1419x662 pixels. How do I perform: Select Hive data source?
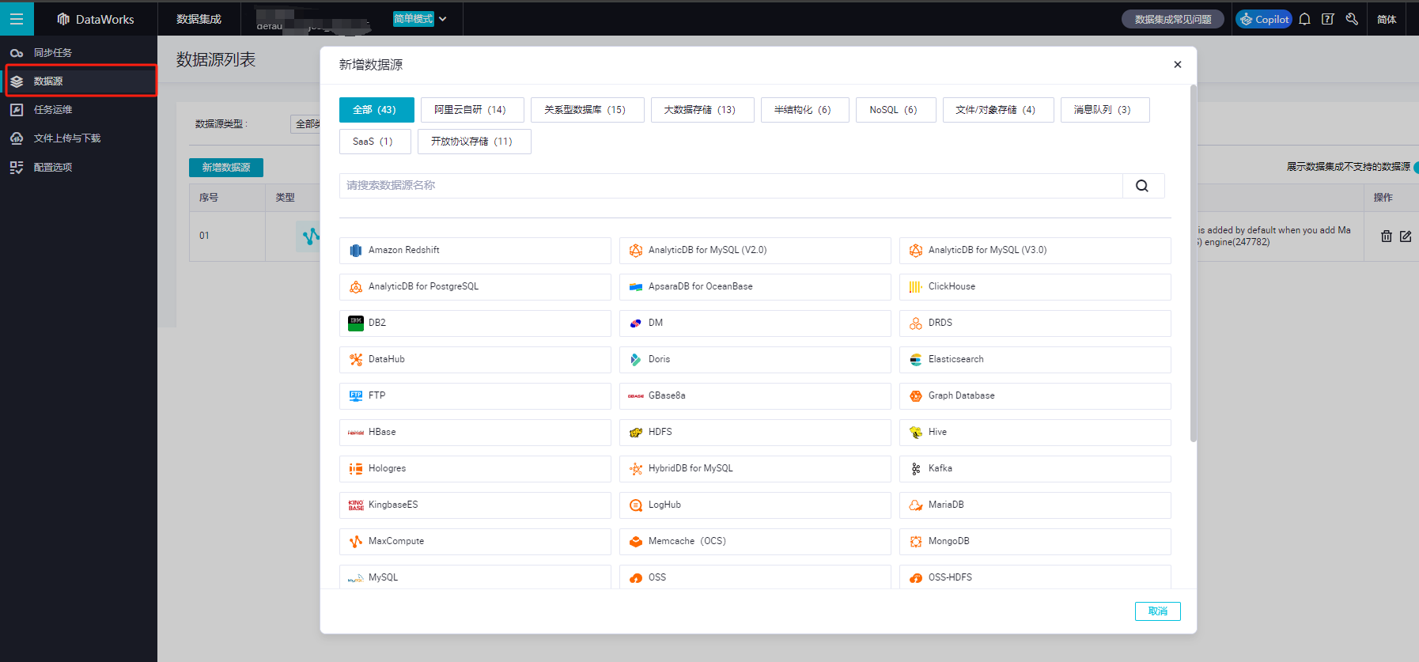click(1035, 433)
